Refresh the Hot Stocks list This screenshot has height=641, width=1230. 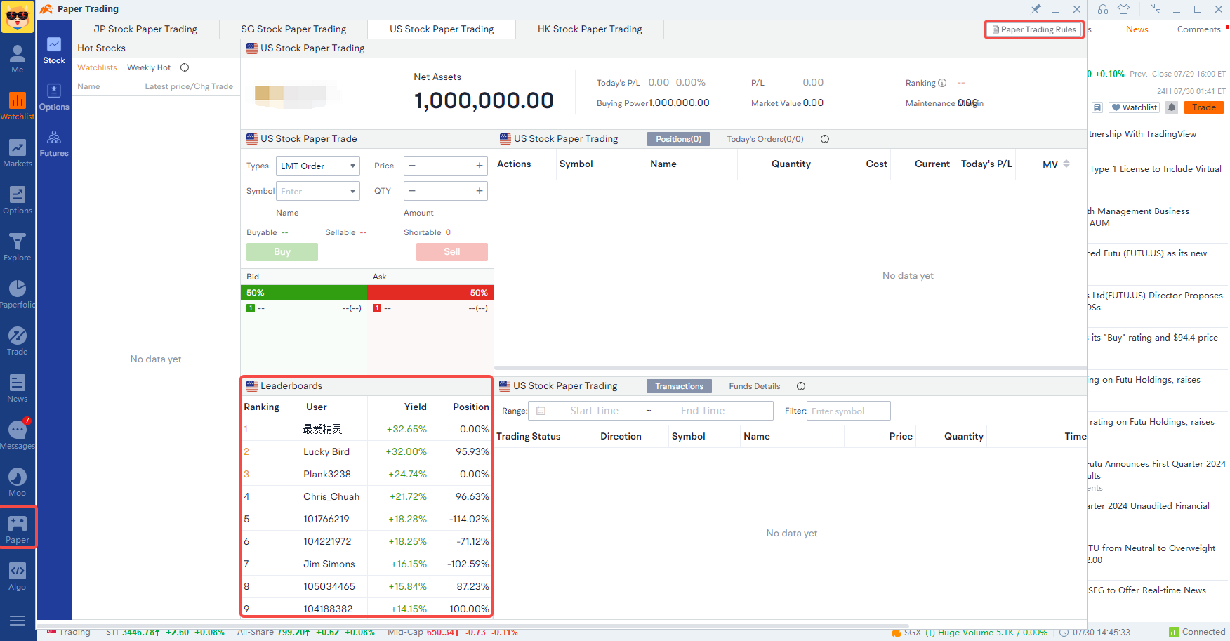[x=185, y=67]
